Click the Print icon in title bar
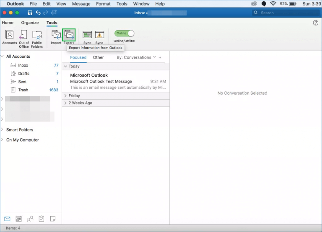This screenshot has height=232, width=322. (54, 13)
